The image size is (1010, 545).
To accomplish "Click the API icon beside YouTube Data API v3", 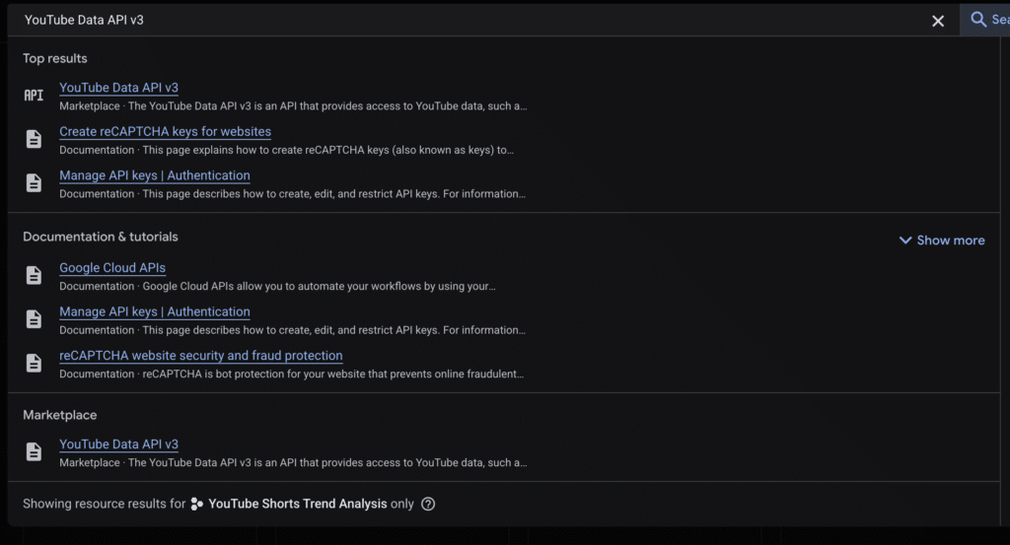I will pos(34,96).
